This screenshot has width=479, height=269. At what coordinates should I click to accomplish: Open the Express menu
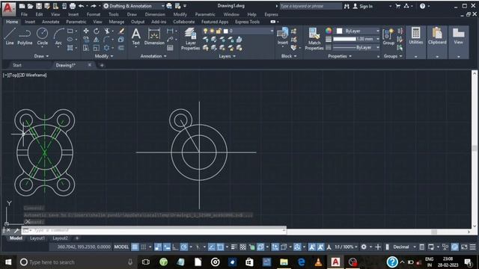[x=271, y=14]
